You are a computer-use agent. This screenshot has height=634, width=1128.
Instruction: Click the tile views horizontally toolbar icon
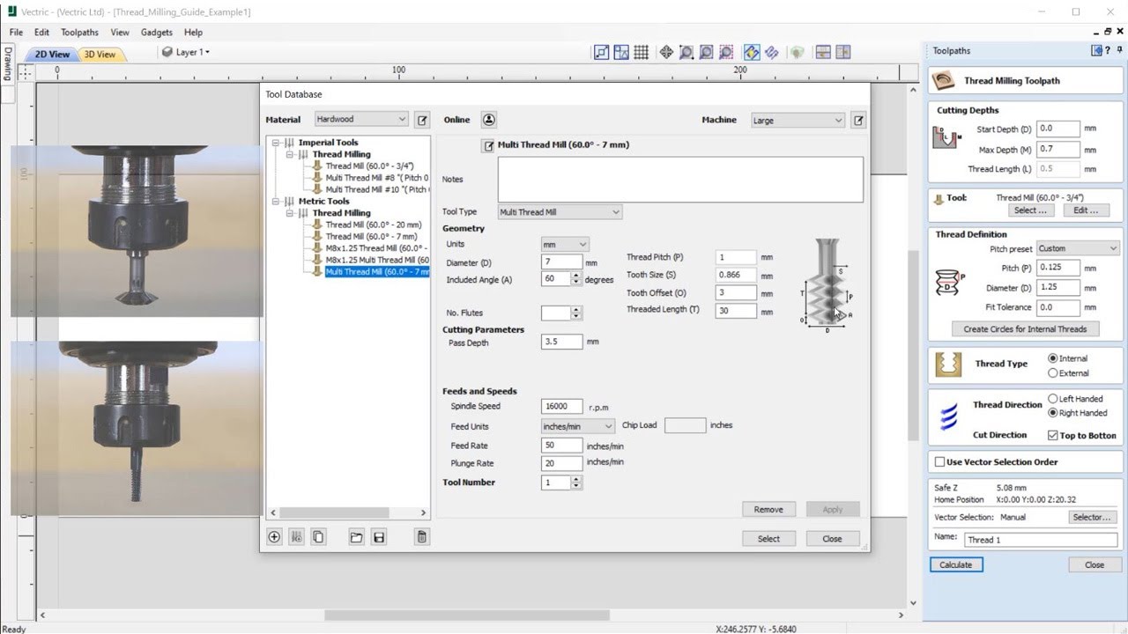click(x=823, y=53)
